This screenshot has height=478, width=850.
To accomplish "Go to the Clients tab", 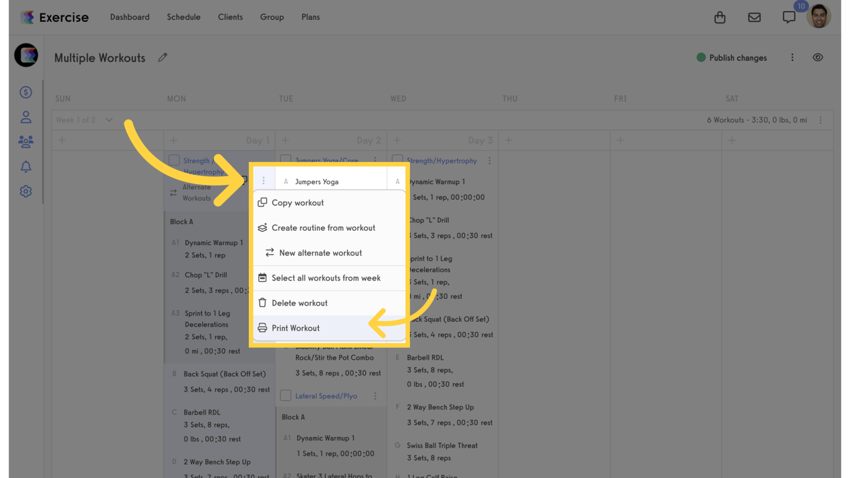I will click(230, 17).
